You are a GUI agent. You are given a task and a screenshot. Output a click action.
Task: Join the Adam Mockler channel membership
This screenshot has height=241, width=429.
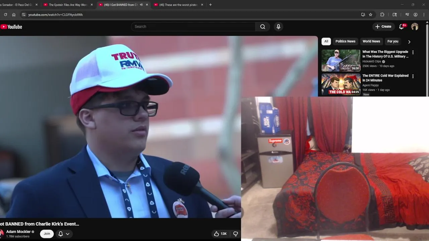(47, 234)
